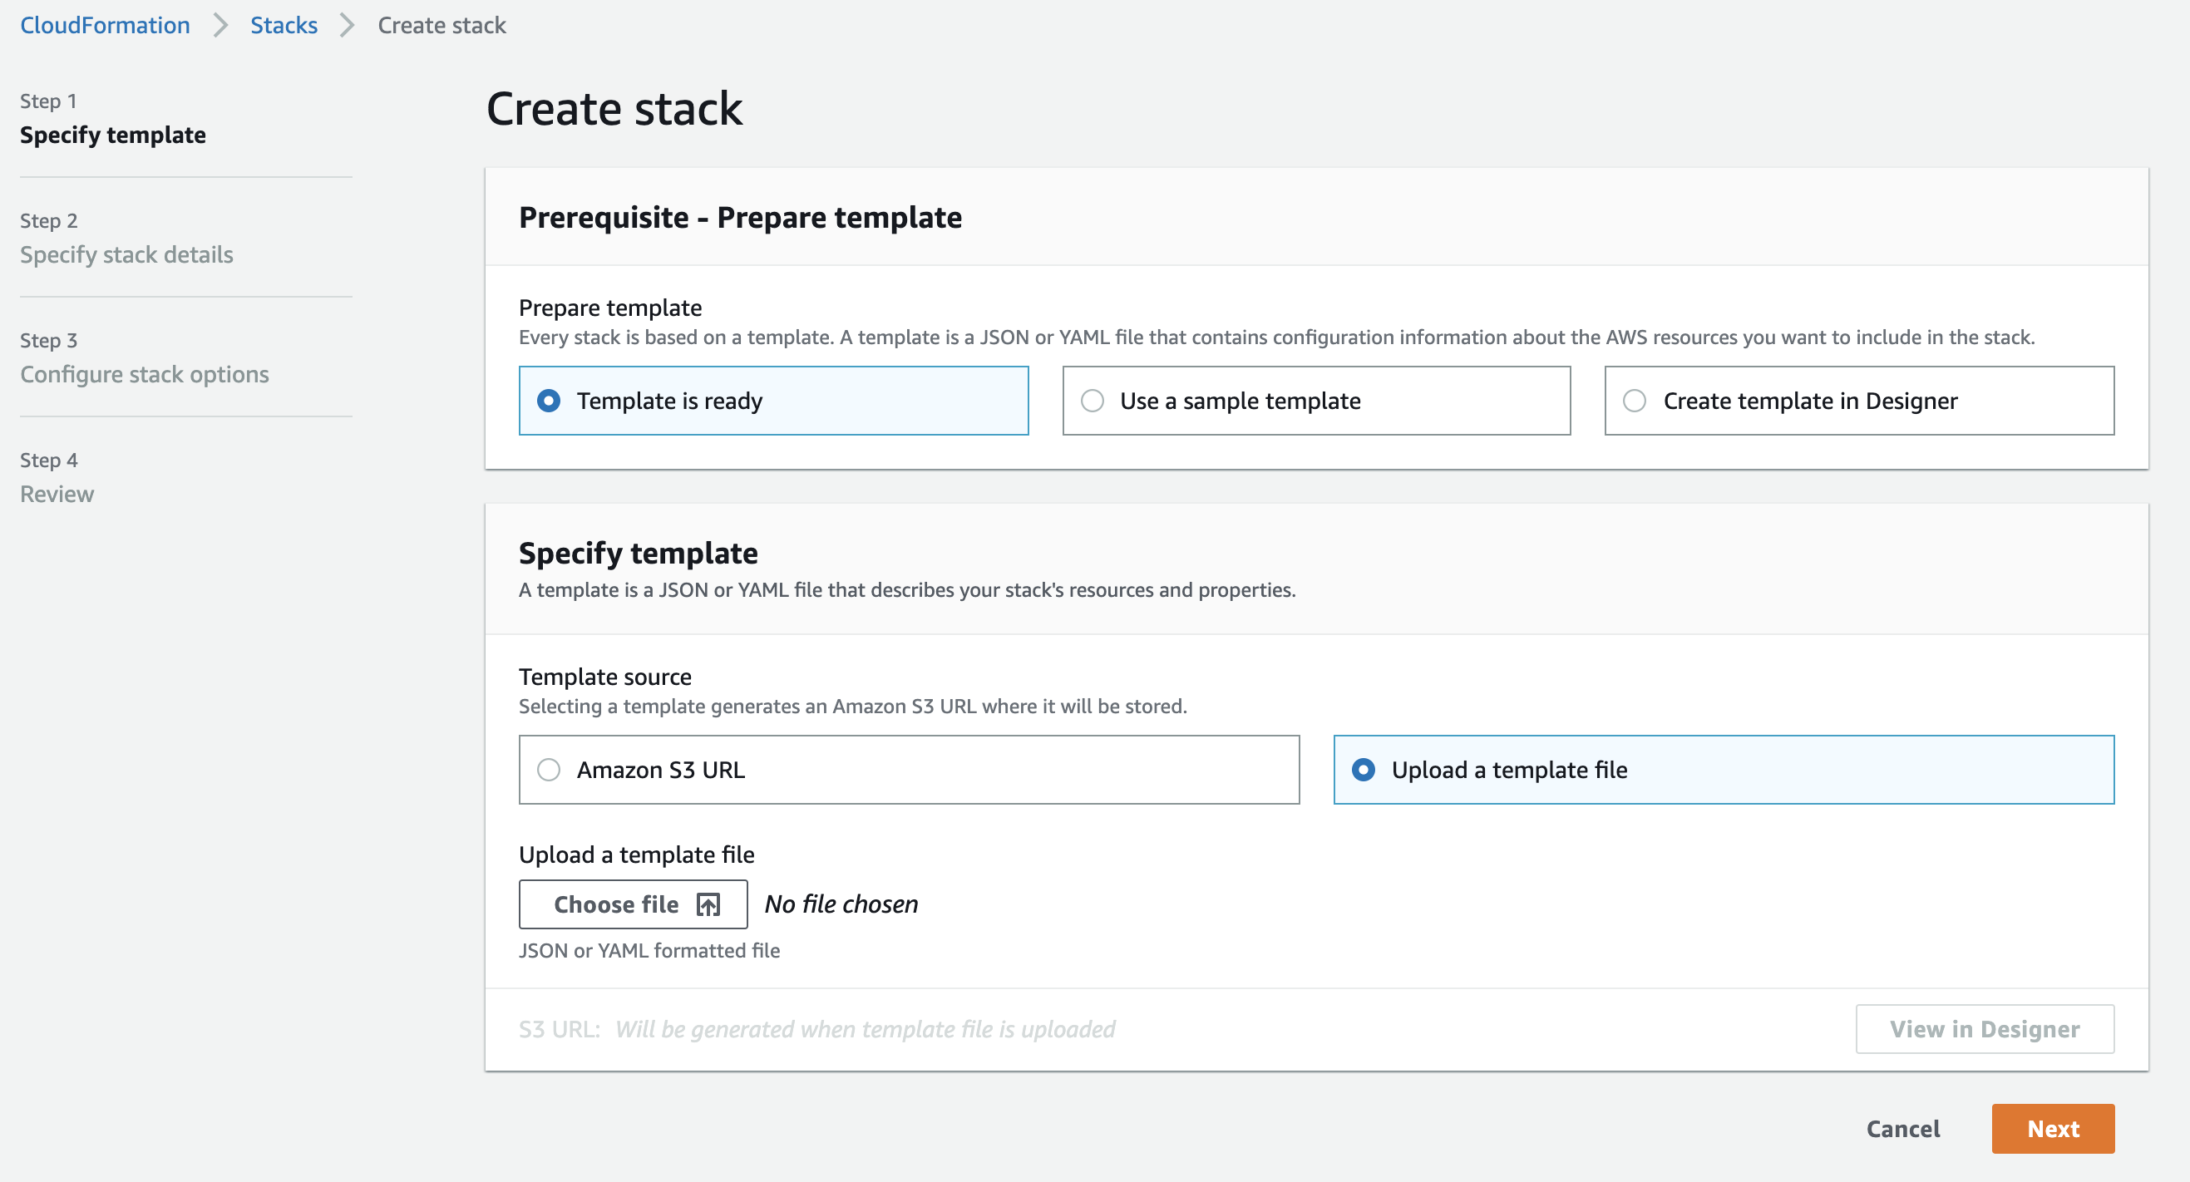Viewport: 2190px width, 1182px height.
Task: Open Step 4 Review in the sidebar
Action: tap(57, 495)
